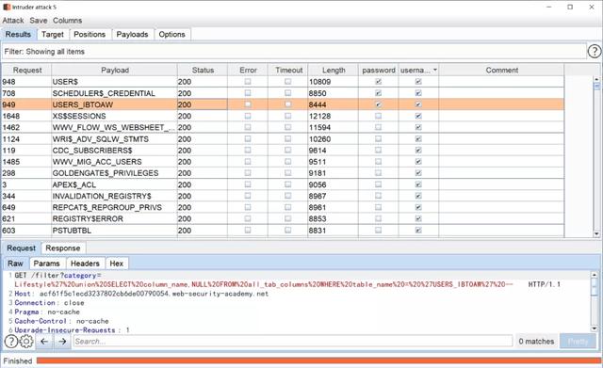This screenshot has height=368, width=603.
Task: Click the attack progress bar
Action: tap(318, 360)
